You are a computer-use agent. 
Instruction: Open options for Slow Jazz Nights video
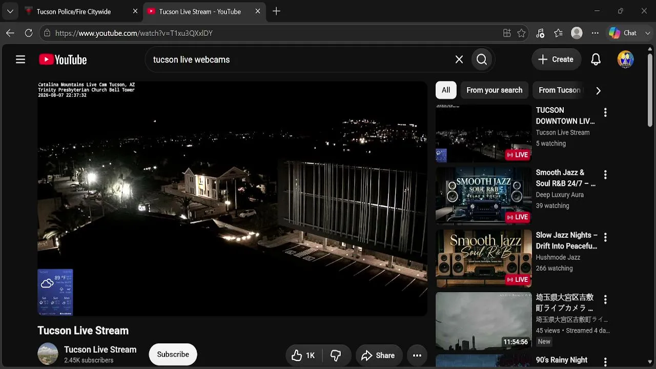[x=605, y=237]
